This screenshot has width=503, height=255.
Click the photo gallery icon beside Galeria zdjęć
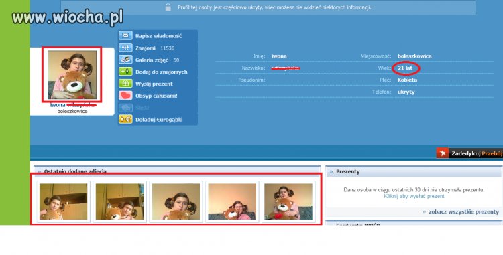click(x=125, y=60)
